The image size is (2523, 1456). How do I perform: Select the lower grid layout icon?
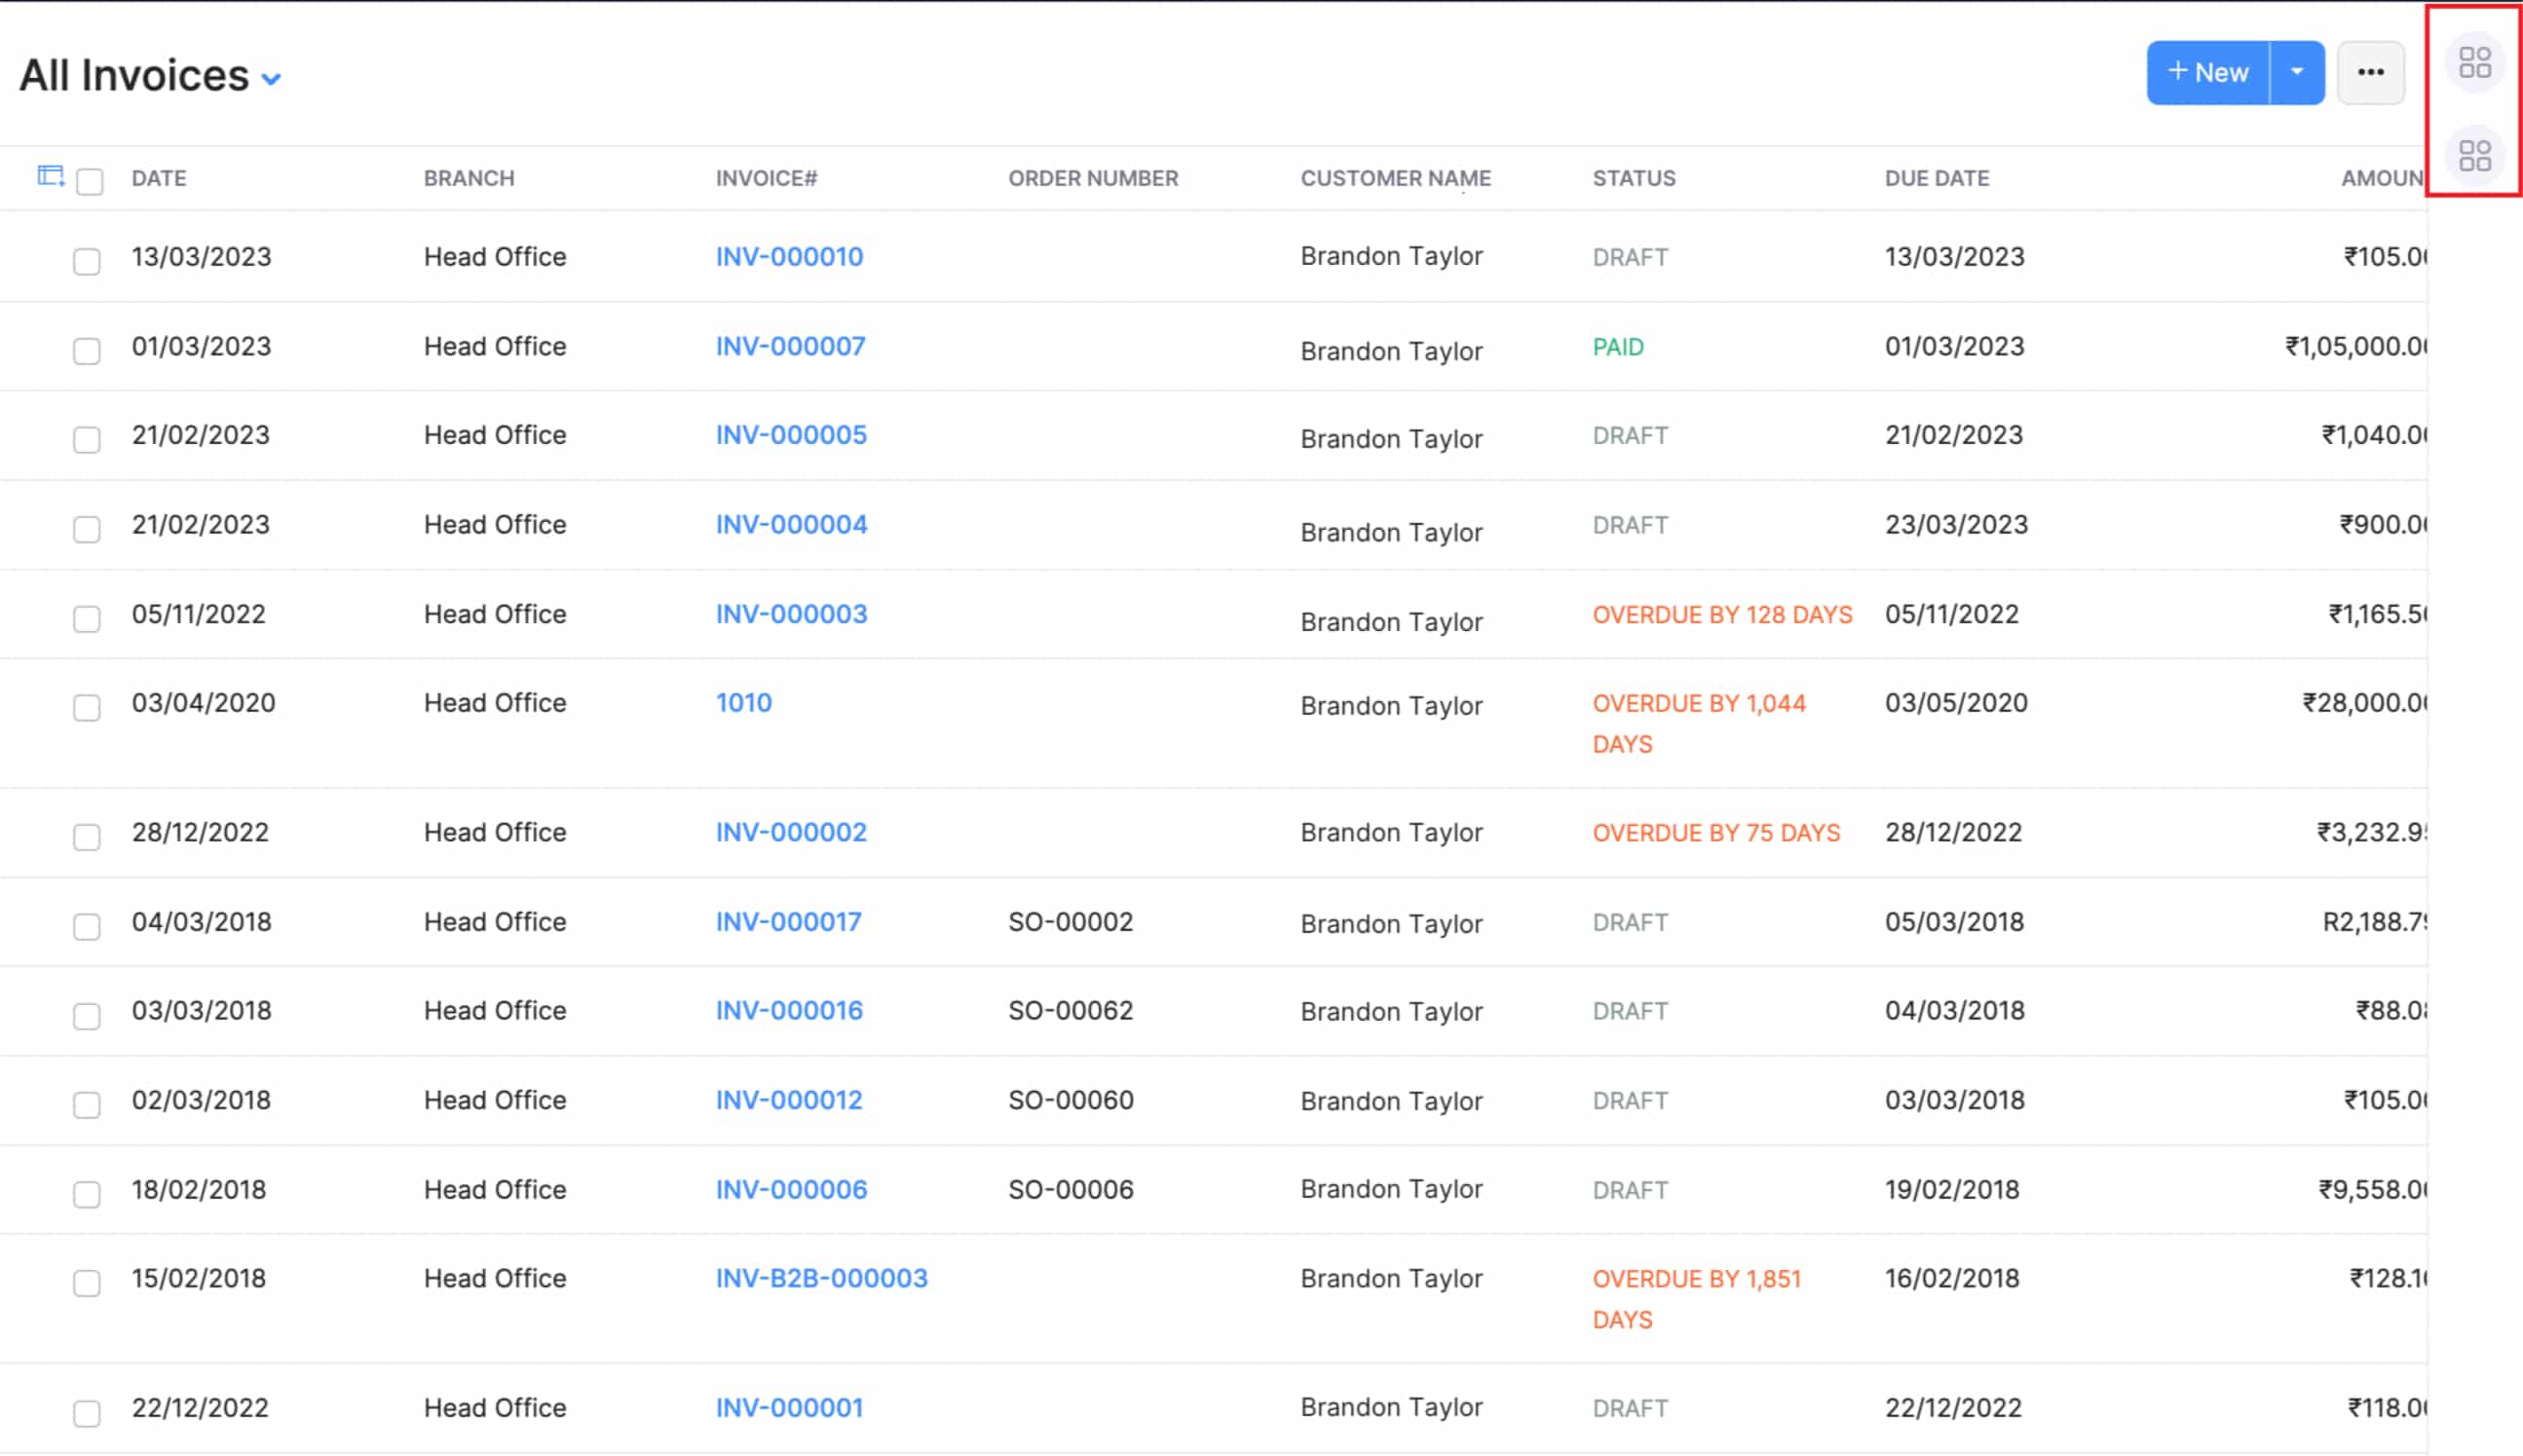coord(2475,157)
